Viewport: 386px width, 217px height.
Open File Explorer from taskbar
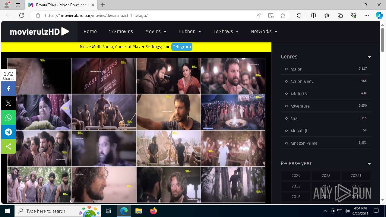[138, 211]
